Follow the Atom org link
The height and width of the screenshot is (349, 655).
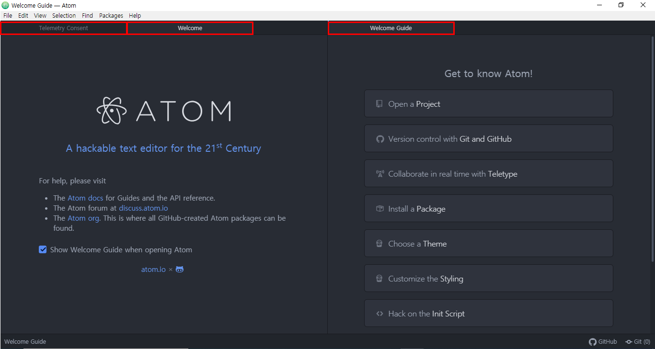83,218
